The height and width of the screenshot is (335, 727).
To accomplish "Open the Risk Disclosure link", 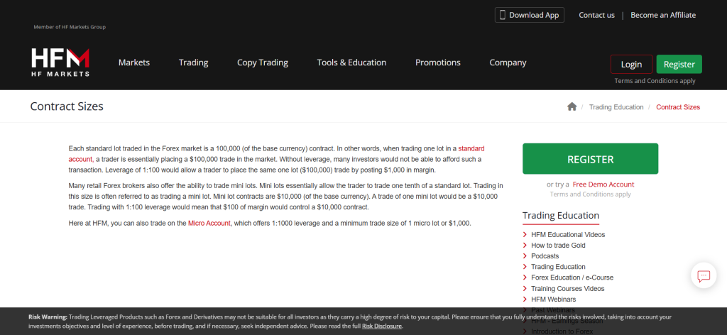I will [x=382, y=326].
